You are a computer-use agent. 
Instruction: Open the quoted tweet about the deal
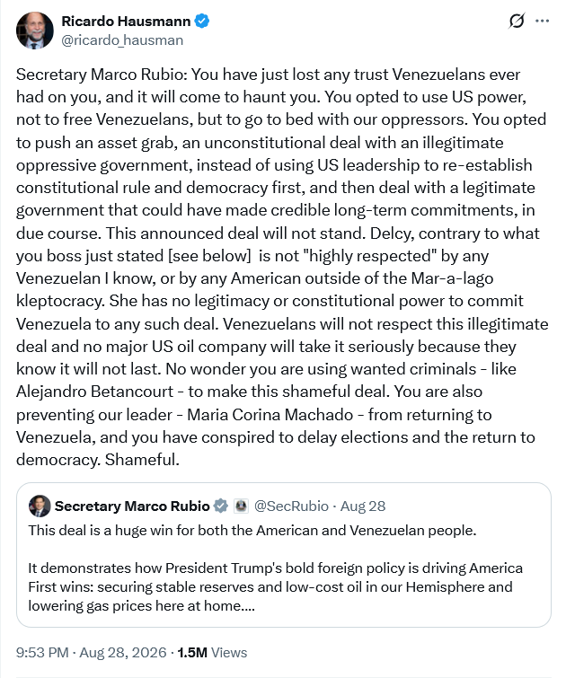283,555
